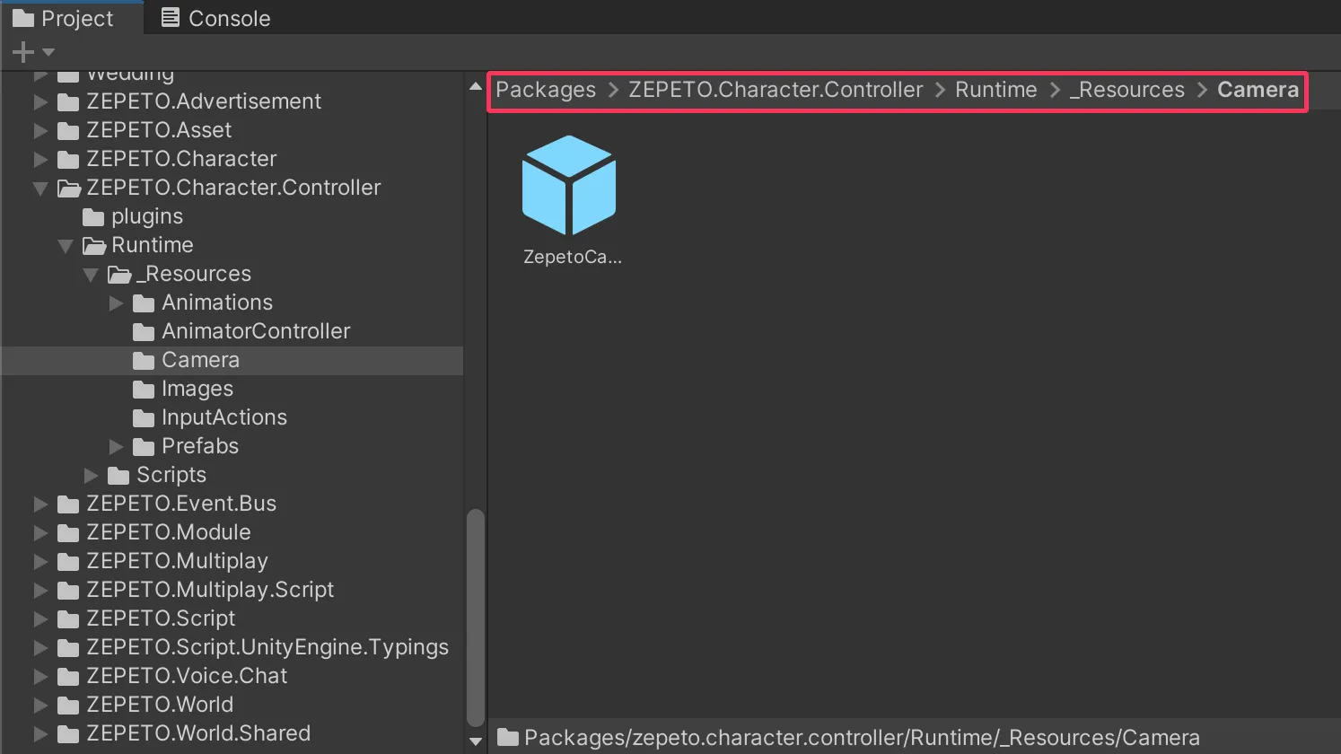Click the ZEPETO.World folder icon

coord(68,706)
